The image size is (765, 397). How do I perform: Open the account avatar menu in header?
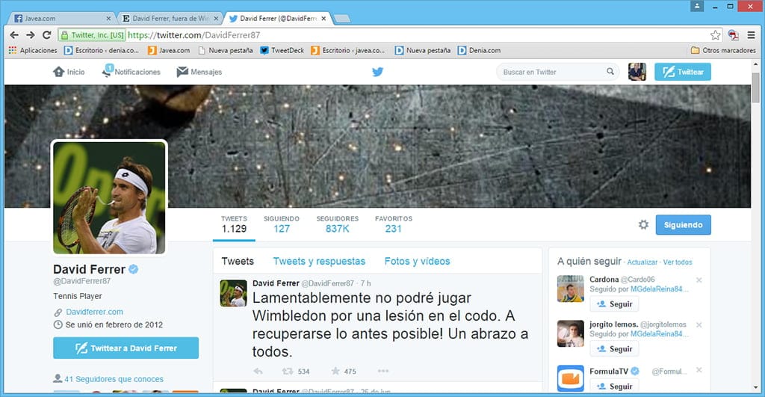point(637,72)
